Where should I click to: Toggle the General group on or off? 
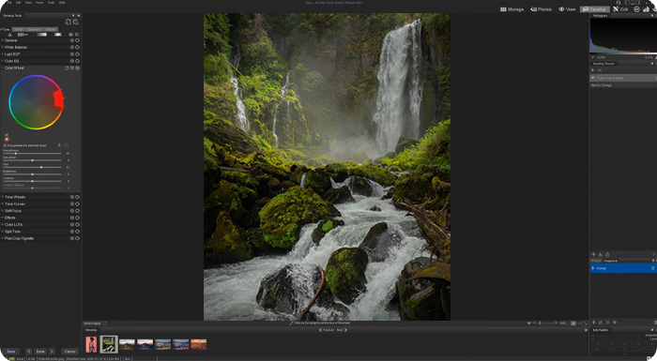78,40
